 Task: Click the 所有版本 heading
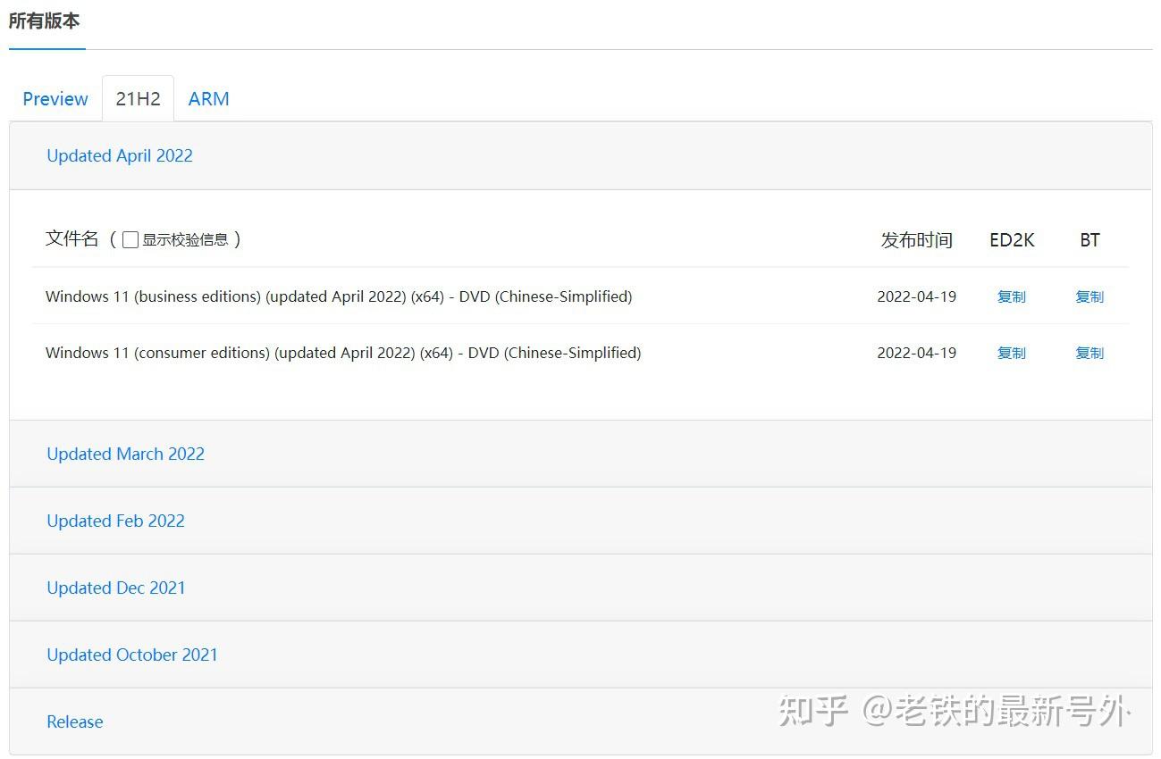(45, 21)
